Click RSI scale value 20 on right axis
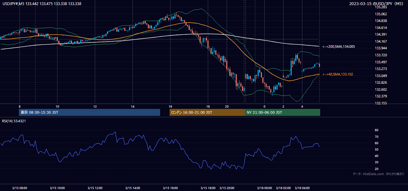This screenshot has height=191, width=408. pos(376,169)
